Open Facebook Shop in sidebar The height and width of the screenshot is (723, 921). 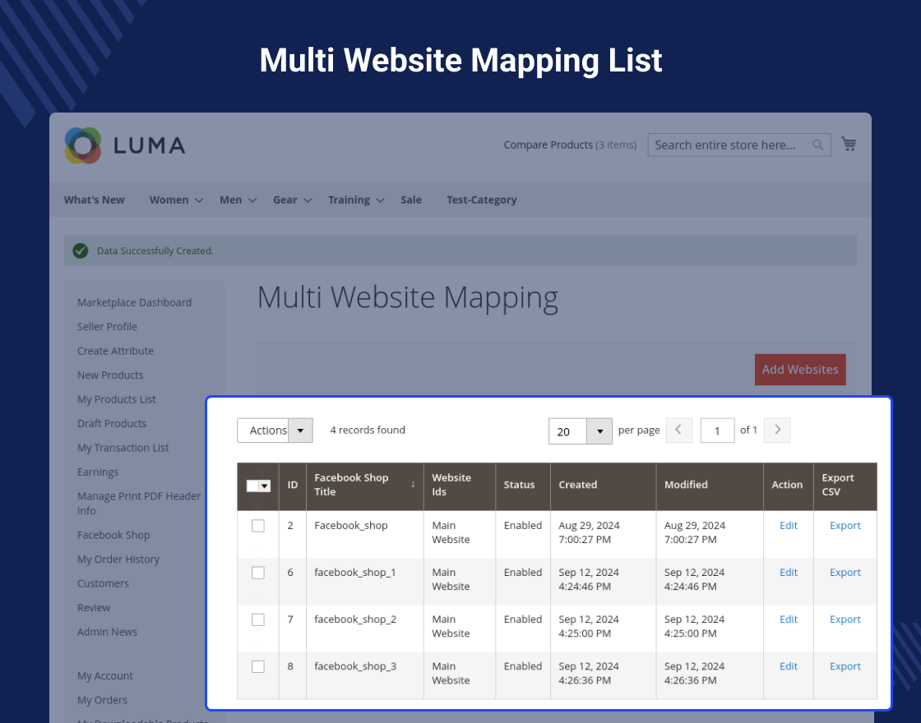tap(113, 535)
